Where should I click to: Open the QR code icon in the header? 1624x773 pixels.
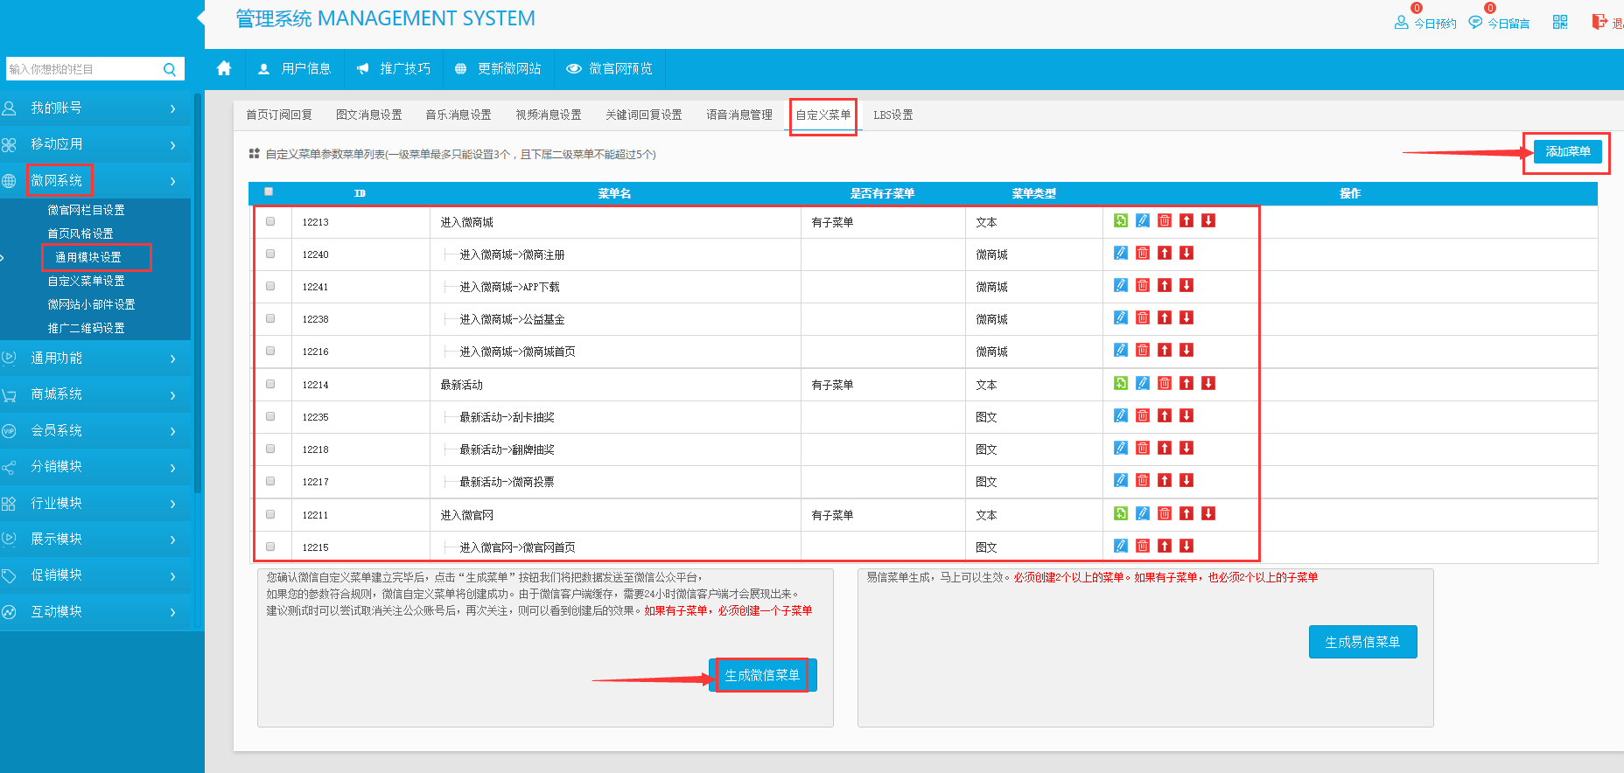click(x=1560, y=22)
